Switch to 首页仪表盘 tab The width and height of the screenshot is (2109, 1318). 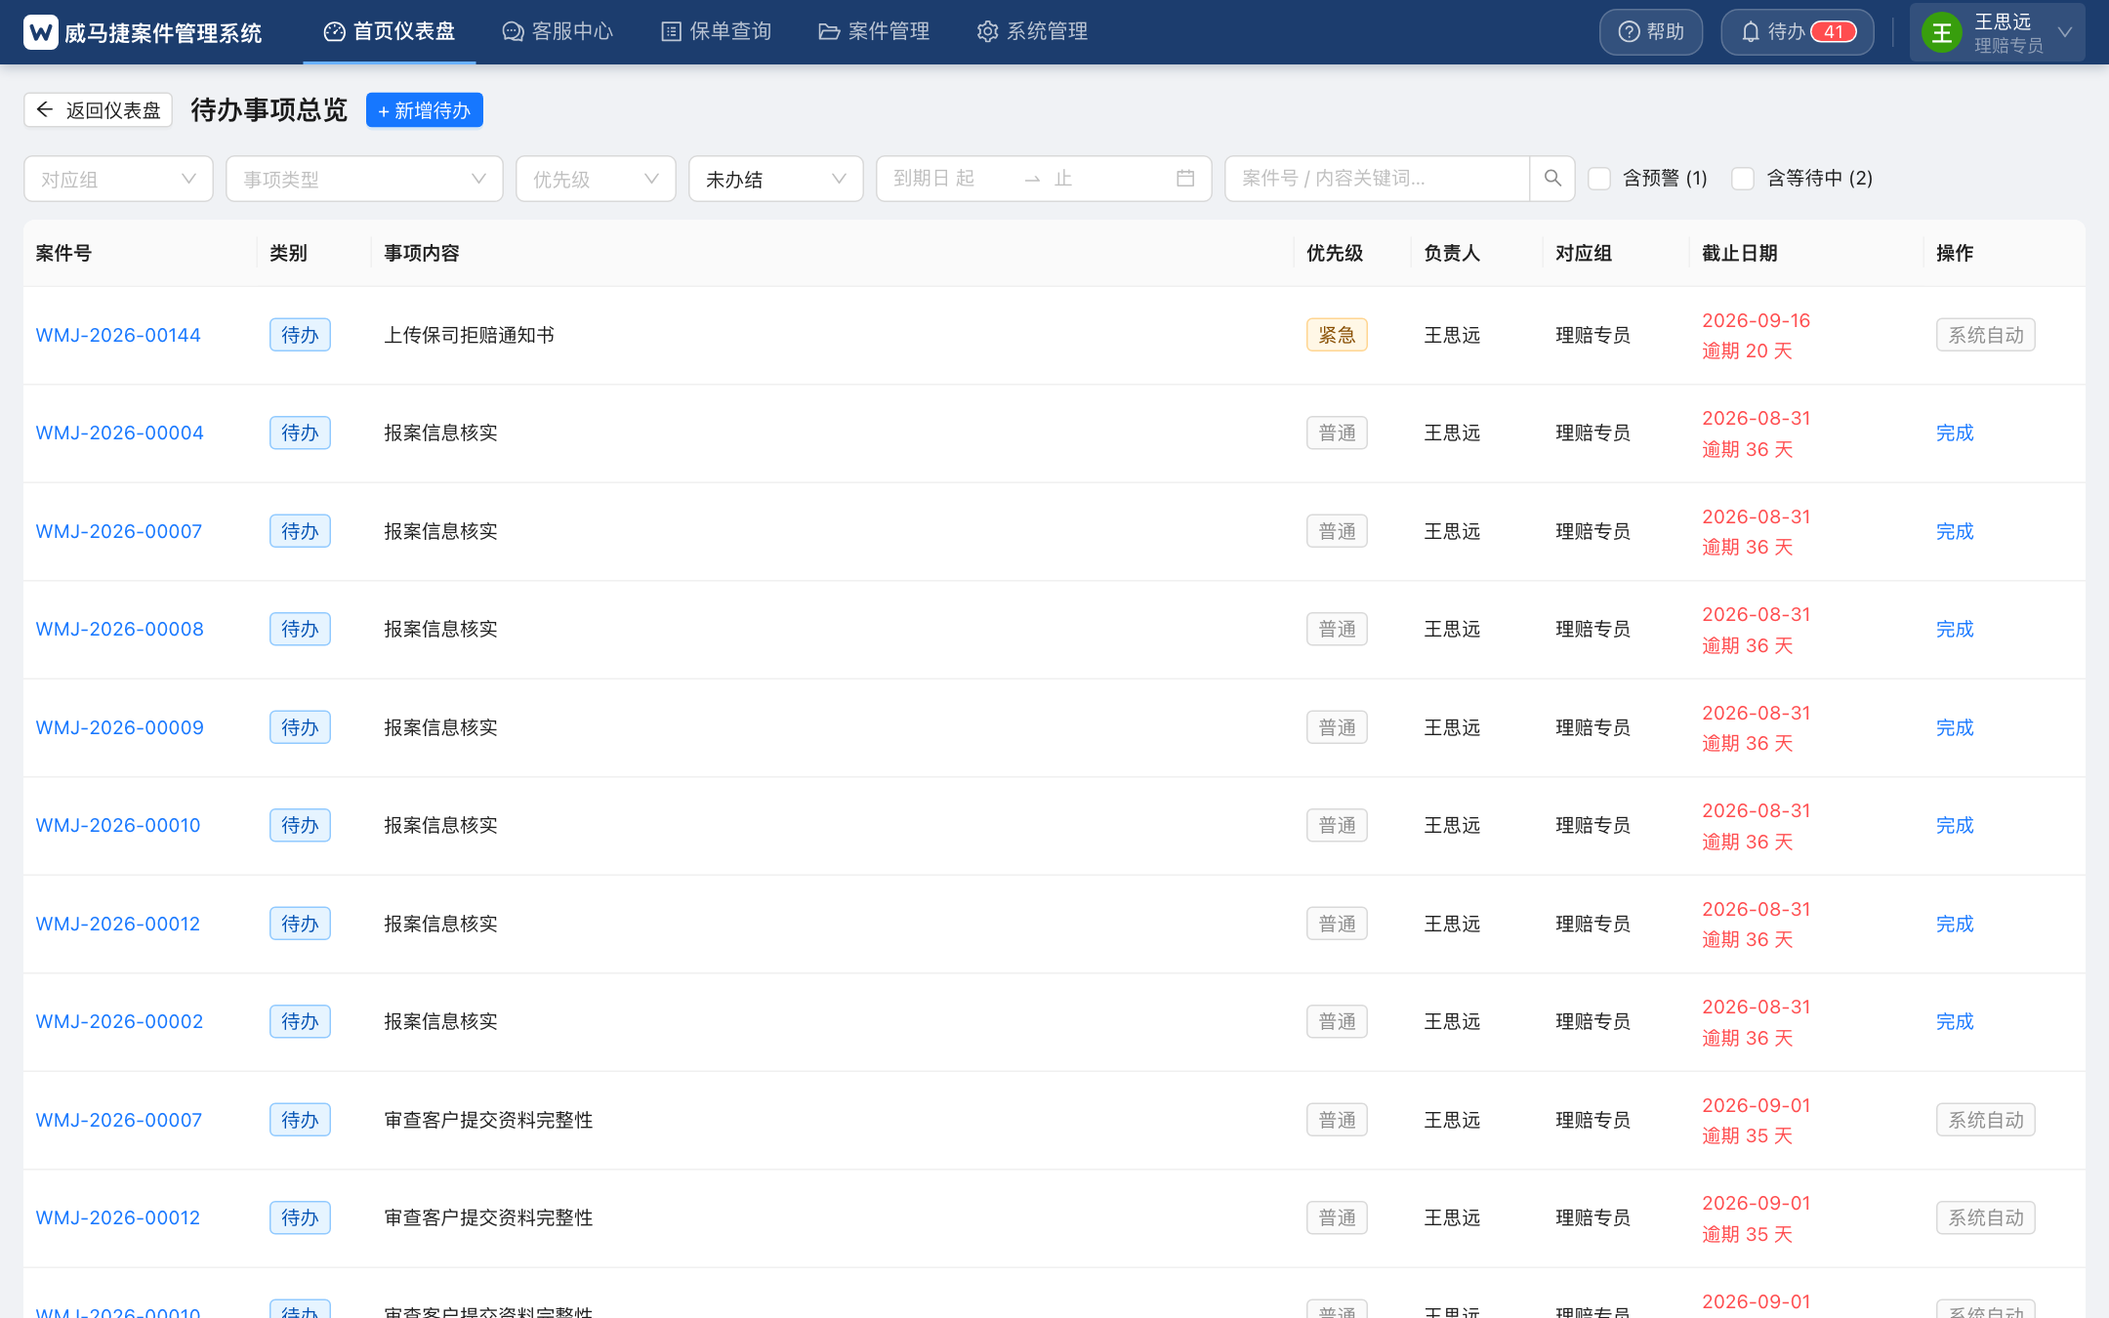(x=390, y=32)
